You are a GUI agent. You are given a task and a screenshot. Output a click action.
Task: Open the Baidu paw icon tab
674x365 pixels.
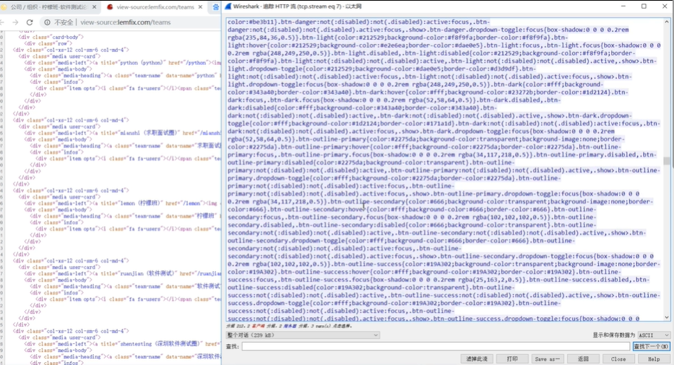(x=216, y=7)
